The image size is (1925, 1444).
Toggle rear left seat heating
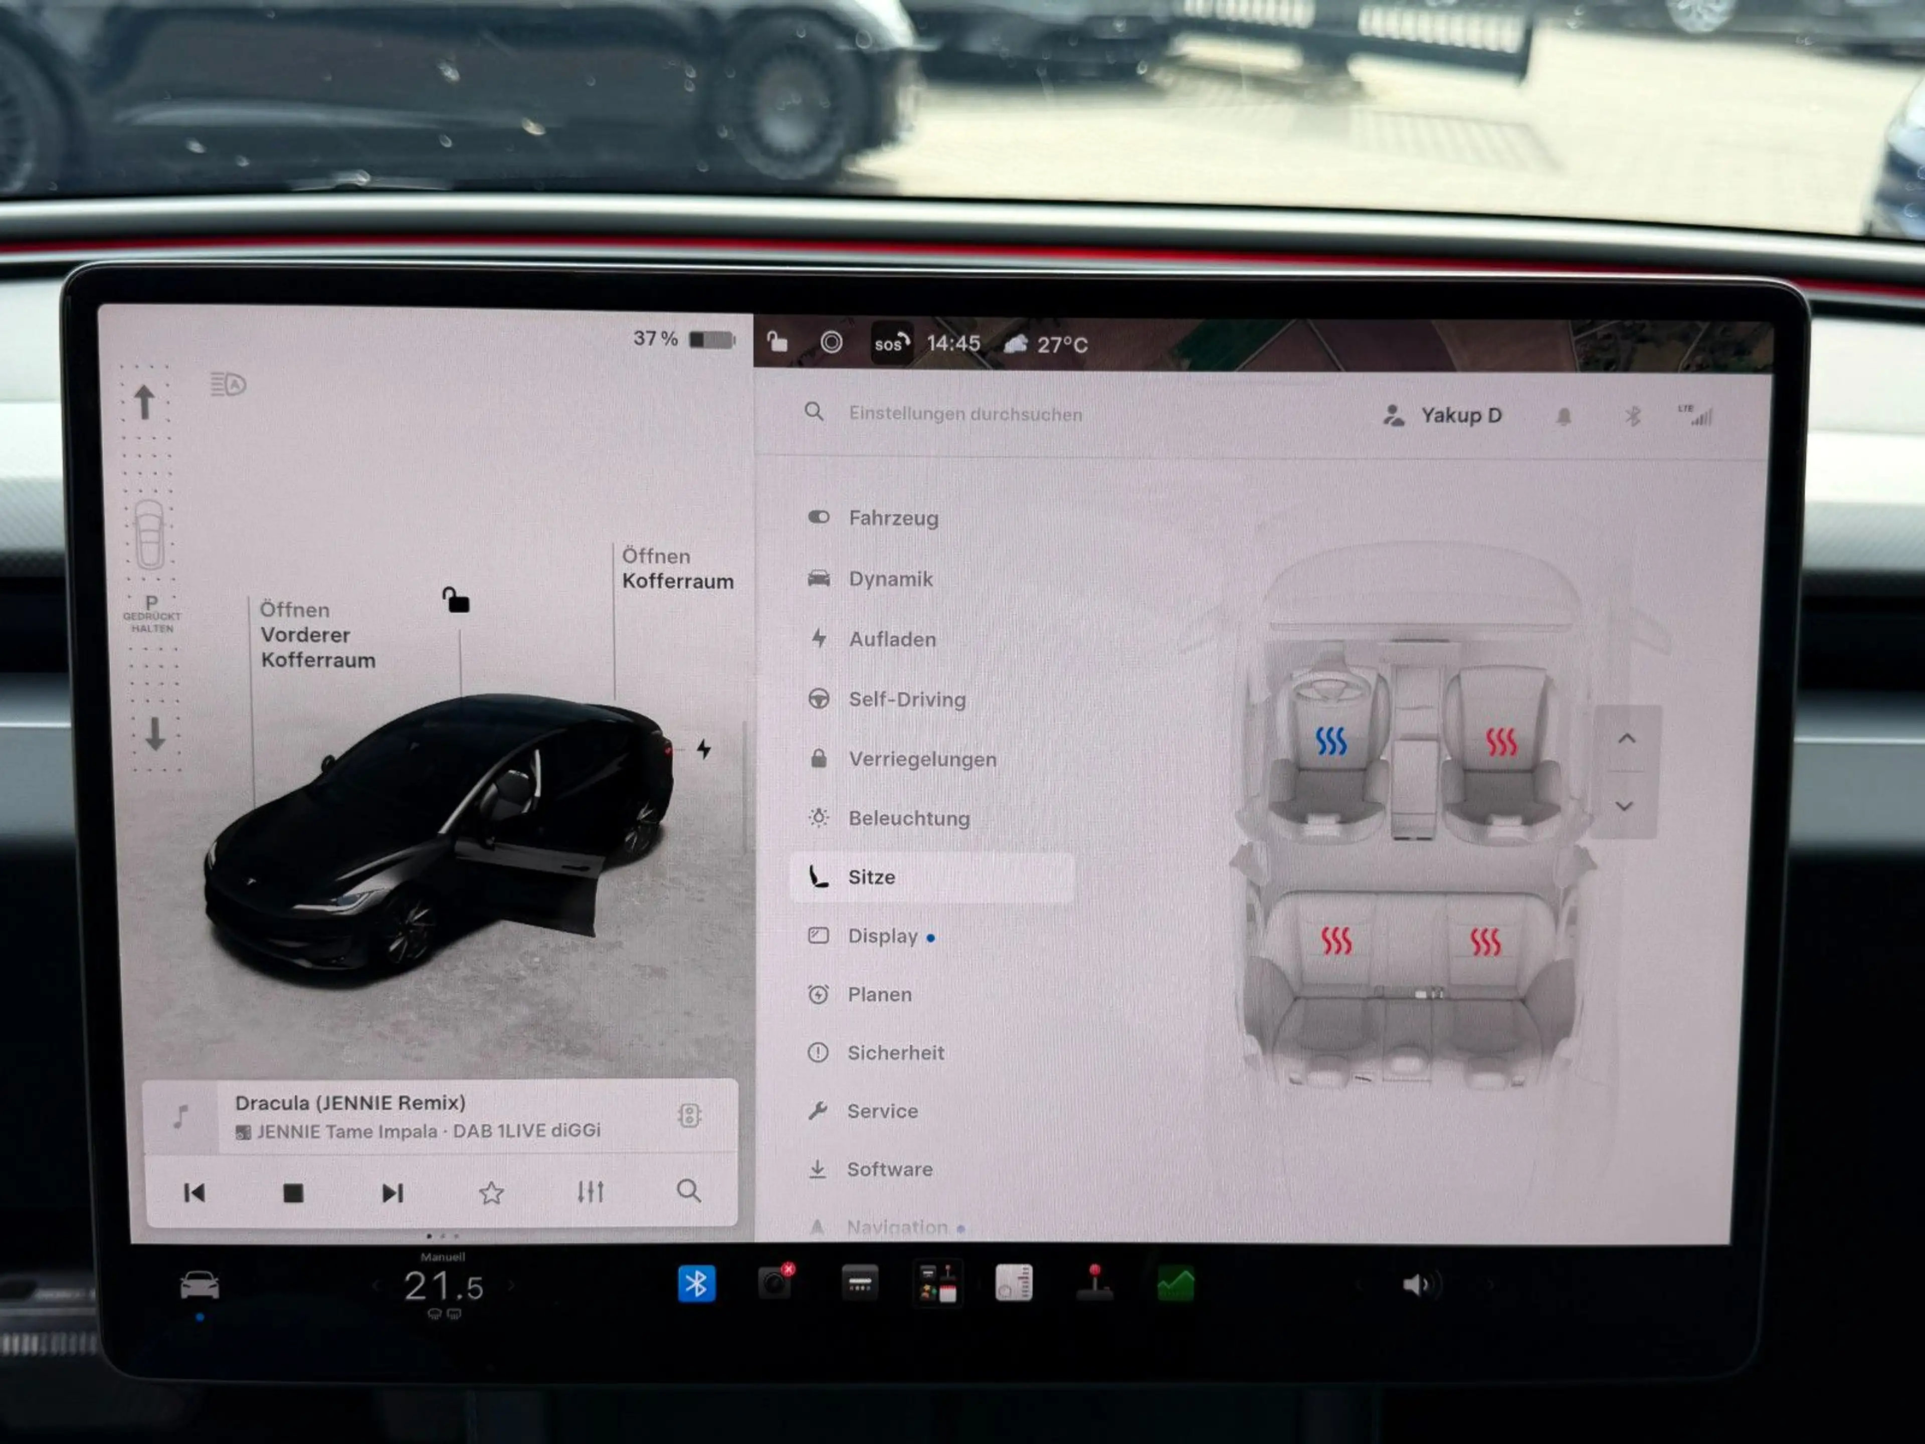tap(1336, 940)
